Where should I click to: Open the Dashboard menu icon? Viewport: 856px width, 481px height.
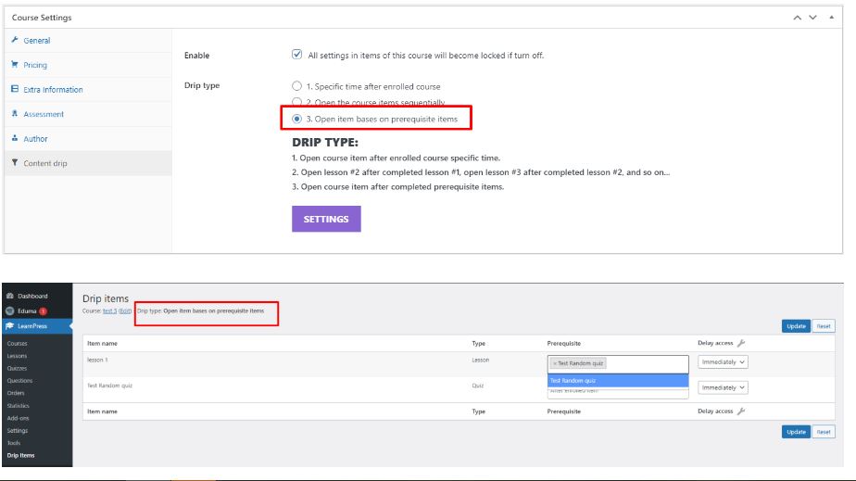point(10,296)
